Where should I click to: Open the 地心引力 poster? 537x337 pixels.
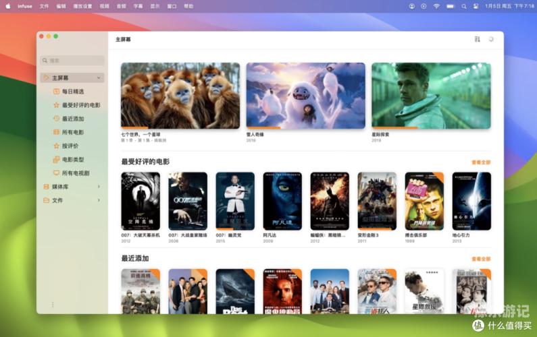click(471, 201)
